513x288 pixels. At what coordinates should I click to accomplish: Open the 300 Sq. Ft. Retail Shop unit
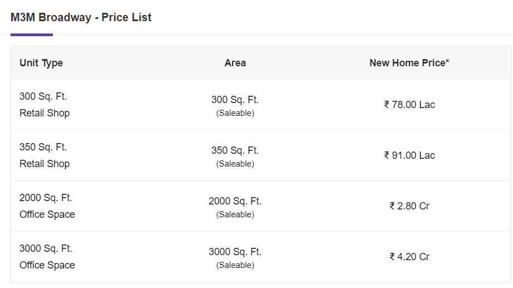tap(45, 105)
